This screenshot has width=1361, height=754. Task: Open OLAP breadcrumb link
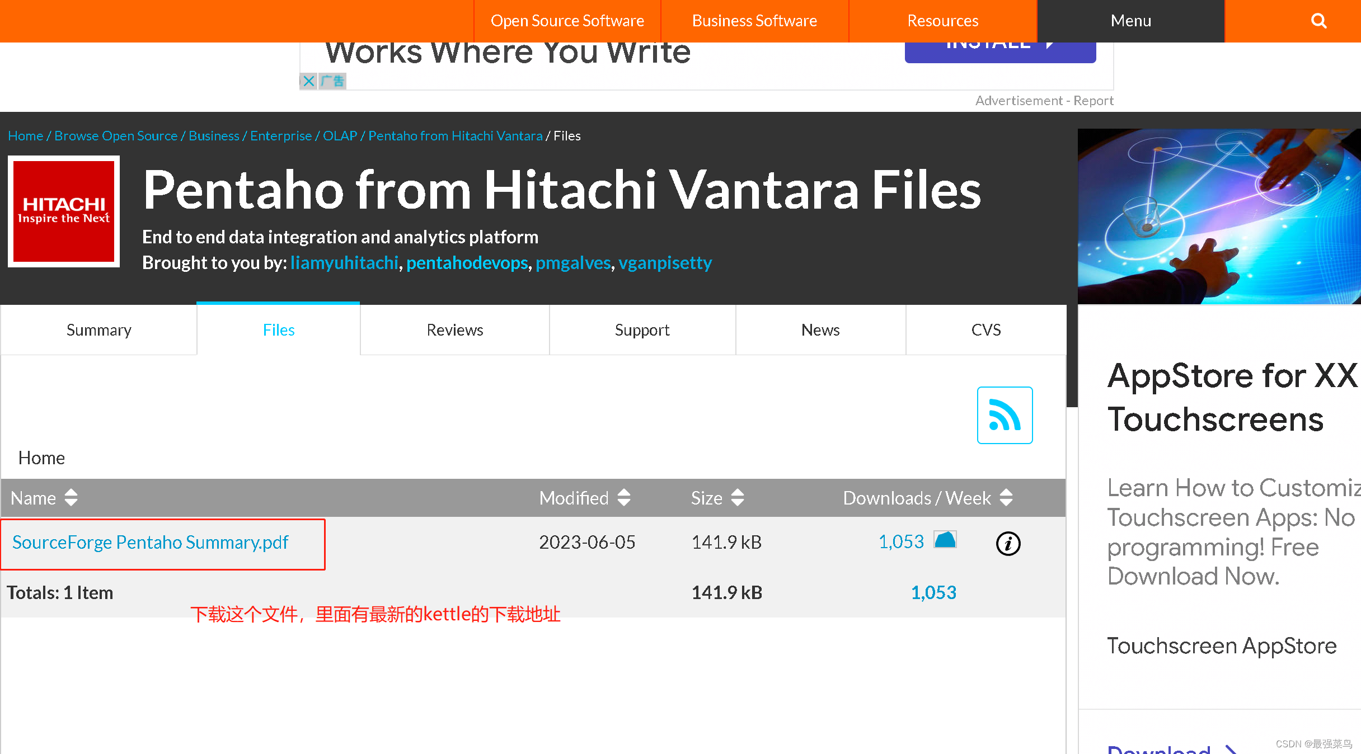click(340, 136)
